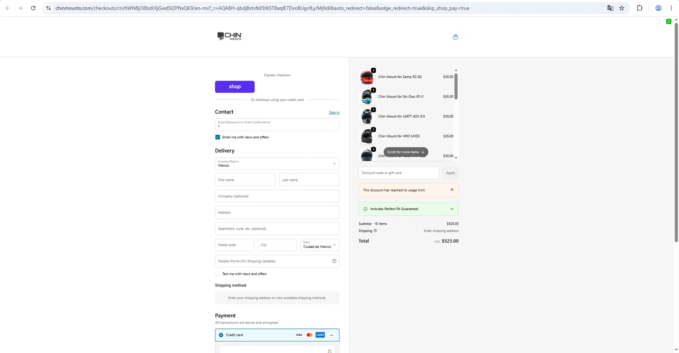Reload the checkout page
The image size is (679, 353).
tap(33, 8)
